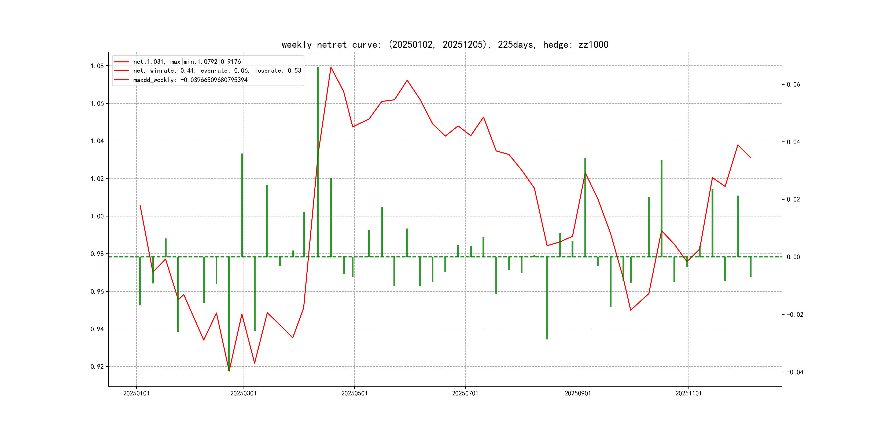Click the net max|min legend entry
Screen dimensions: 869x434
187,62
